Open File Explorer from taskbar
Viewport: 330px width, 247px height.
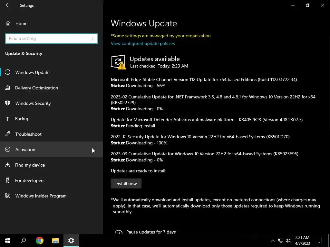tap(55, 241)
